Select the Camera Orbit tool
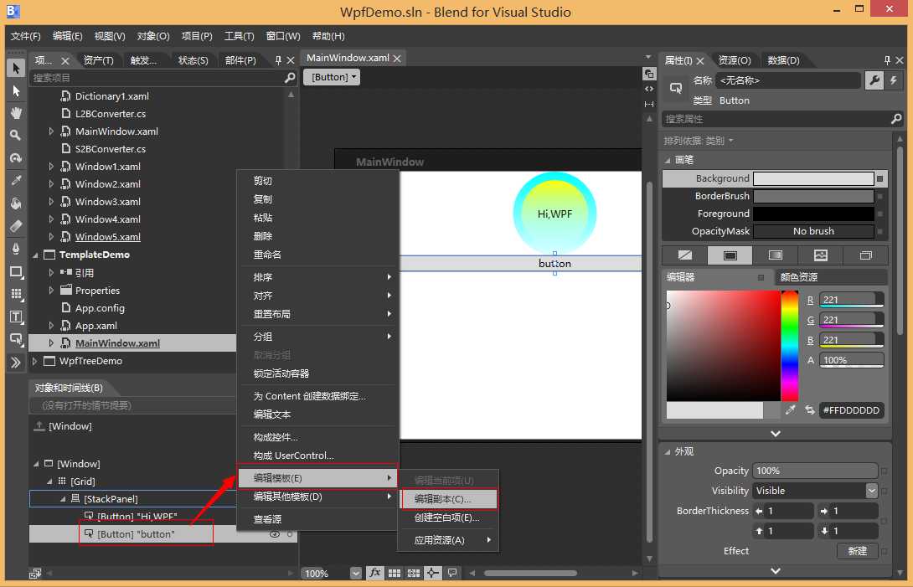This screenshot has width=913, height=587. (16, 157)
